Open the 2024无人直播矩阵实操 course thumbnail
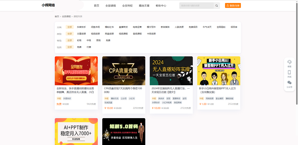Screen dimensions: 298x145 click(x=171, y=71)
